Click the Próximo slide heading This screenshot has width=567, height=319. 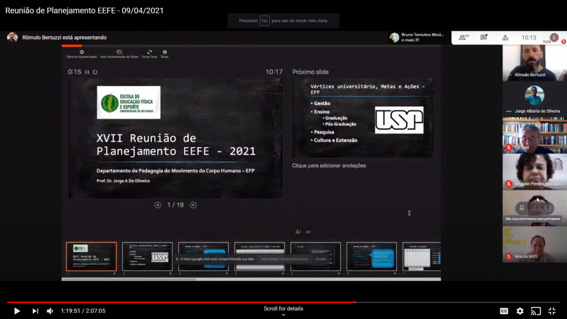[310, 72]
